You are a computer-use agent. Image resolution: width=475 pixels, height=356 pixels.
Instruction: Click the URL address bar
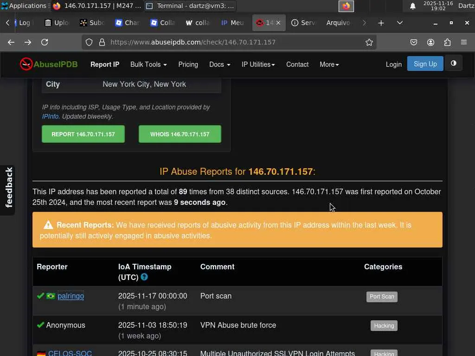click(x=230, y=42)
